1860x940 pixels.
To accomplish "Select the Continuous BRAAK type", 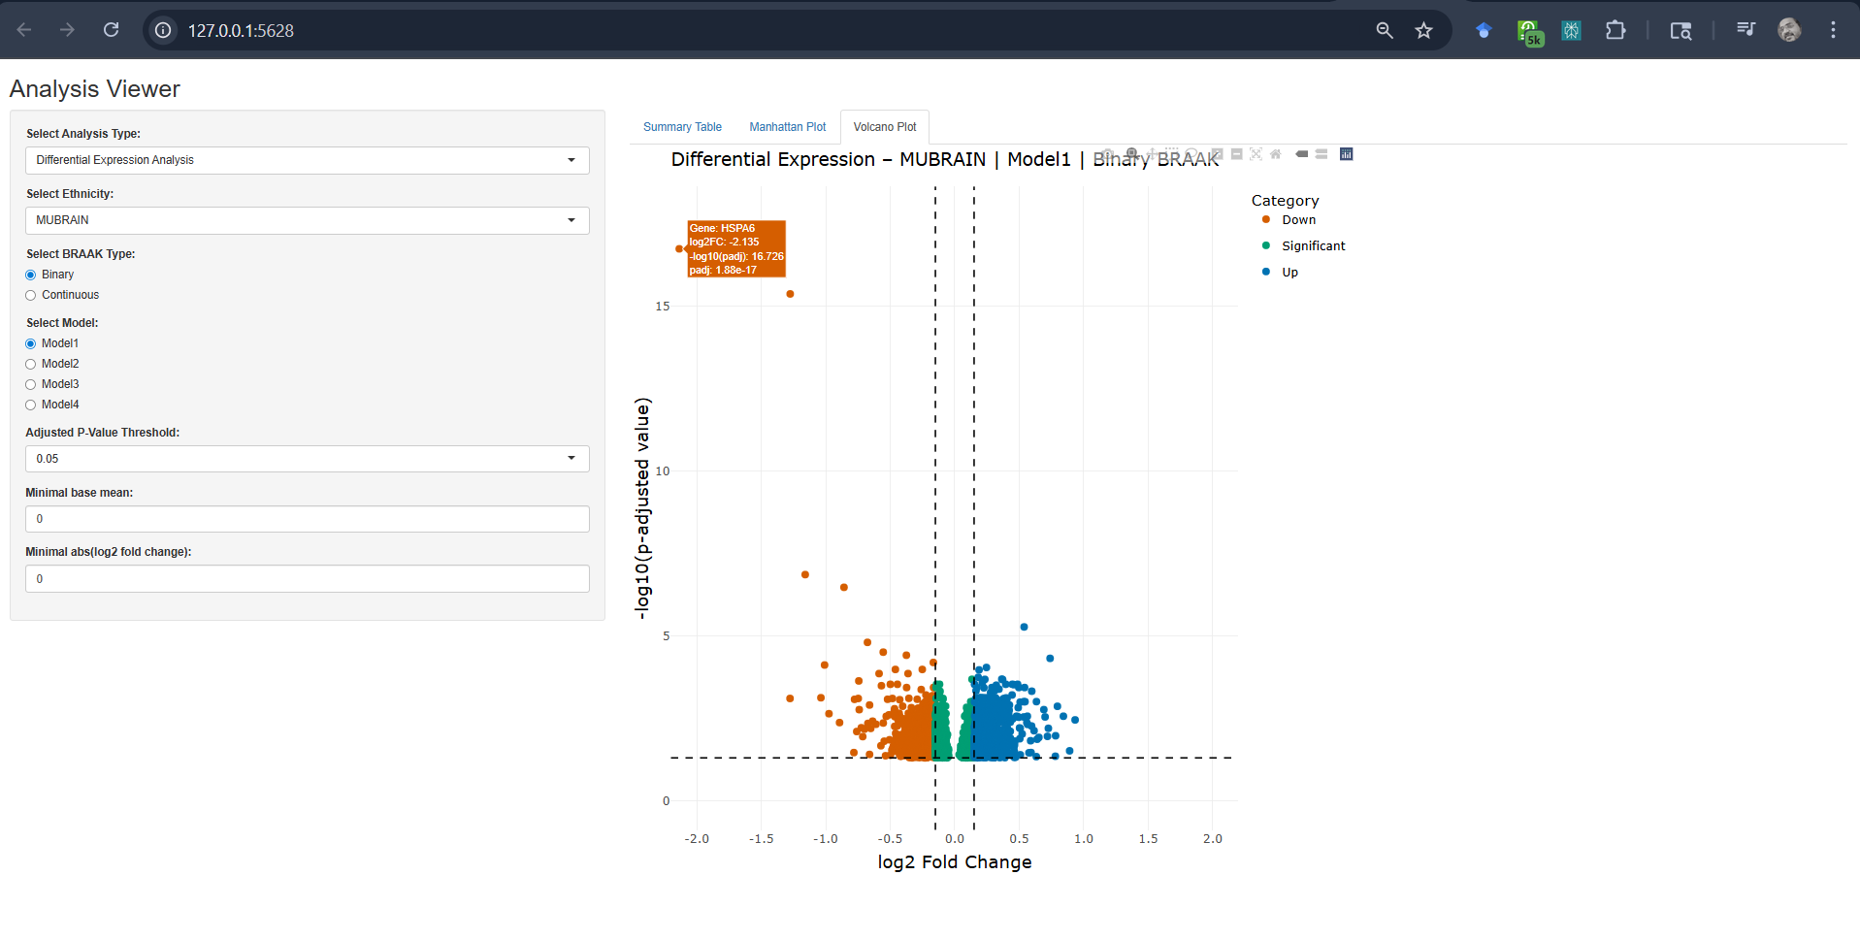I will pos(31,295).
